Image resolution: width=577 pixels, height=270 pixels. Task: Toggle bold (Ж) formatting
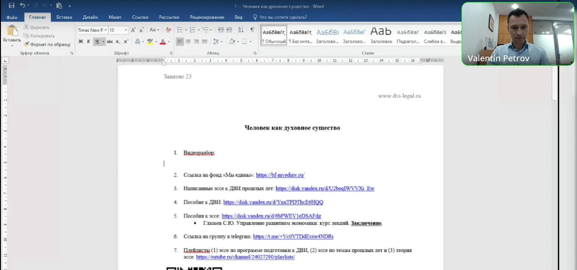point(81,42)
